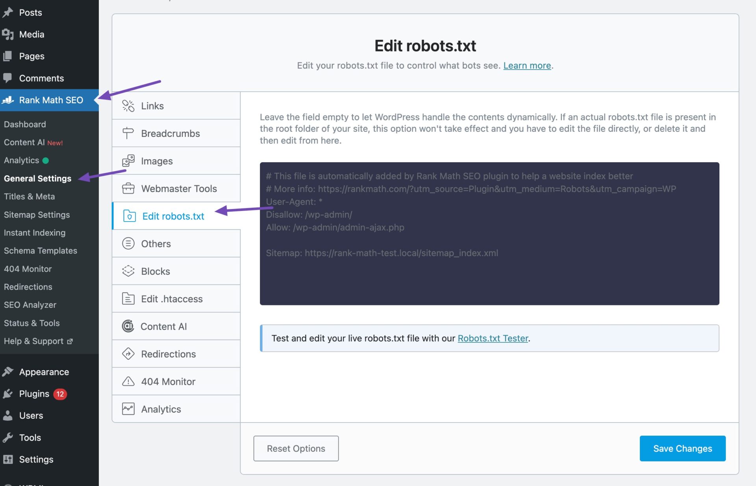756x486 pixels.
Task: Open Titles & Meta settings
Action: coord(29,196)
